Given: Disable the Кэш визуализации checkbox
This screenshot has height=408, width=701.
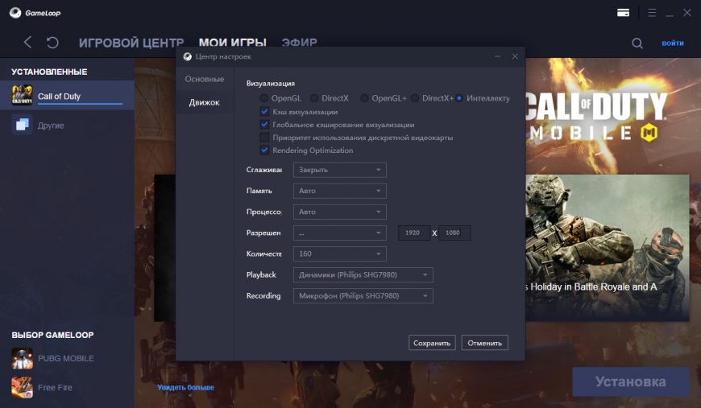Looking at the screenshot, I should click(264, 112).
